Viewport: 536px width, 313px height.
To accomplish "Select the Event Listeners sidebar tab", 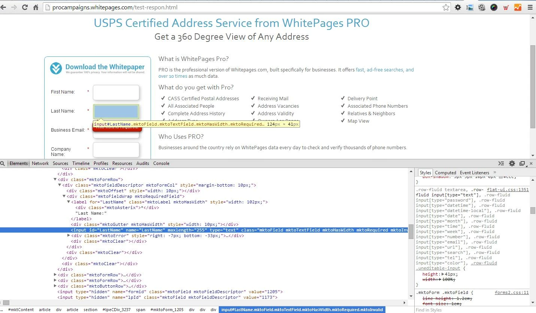I will [475, 173].
